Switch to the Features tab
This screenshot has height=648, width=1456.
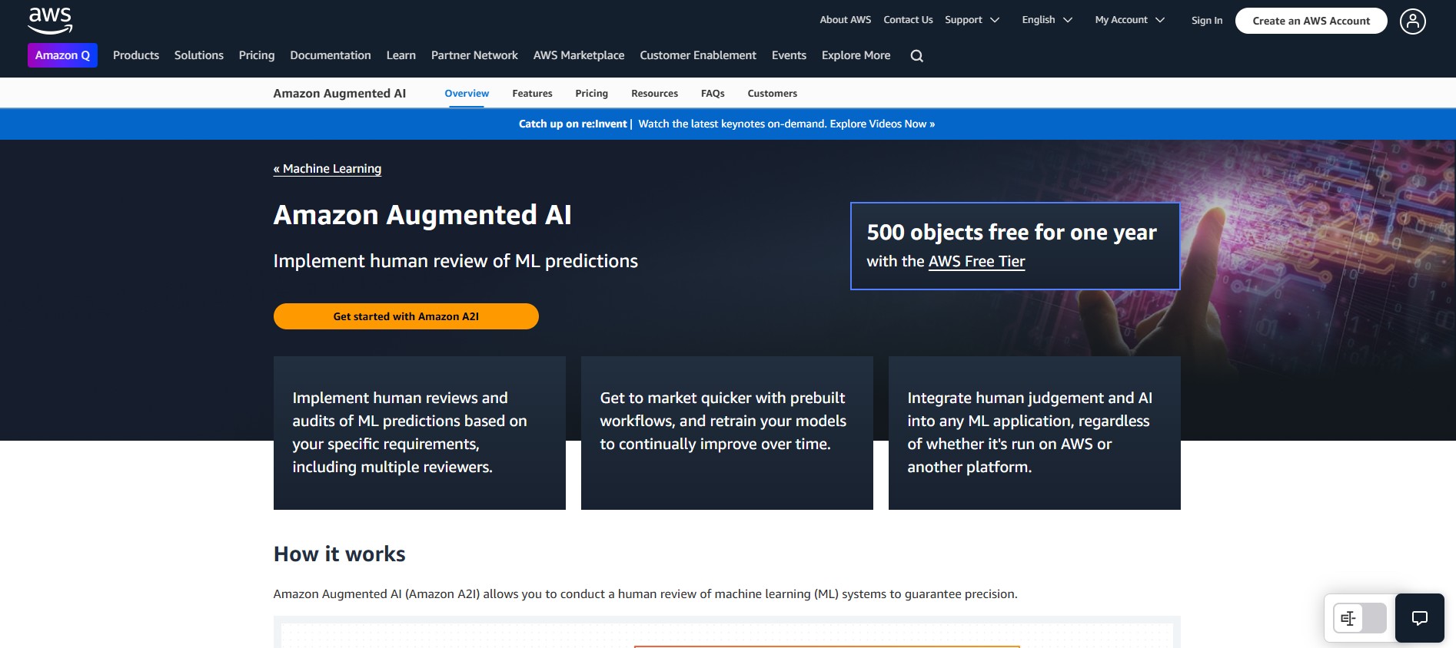[532, 94]
